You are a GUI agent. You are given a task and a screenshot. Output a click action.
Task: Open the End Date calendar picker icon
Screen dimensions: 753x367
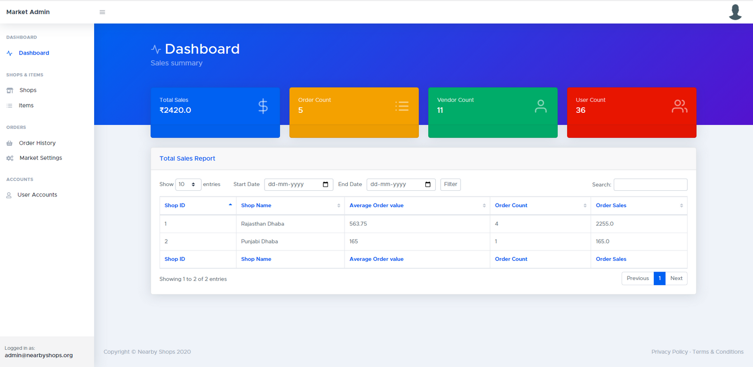(x=428, y=185)
